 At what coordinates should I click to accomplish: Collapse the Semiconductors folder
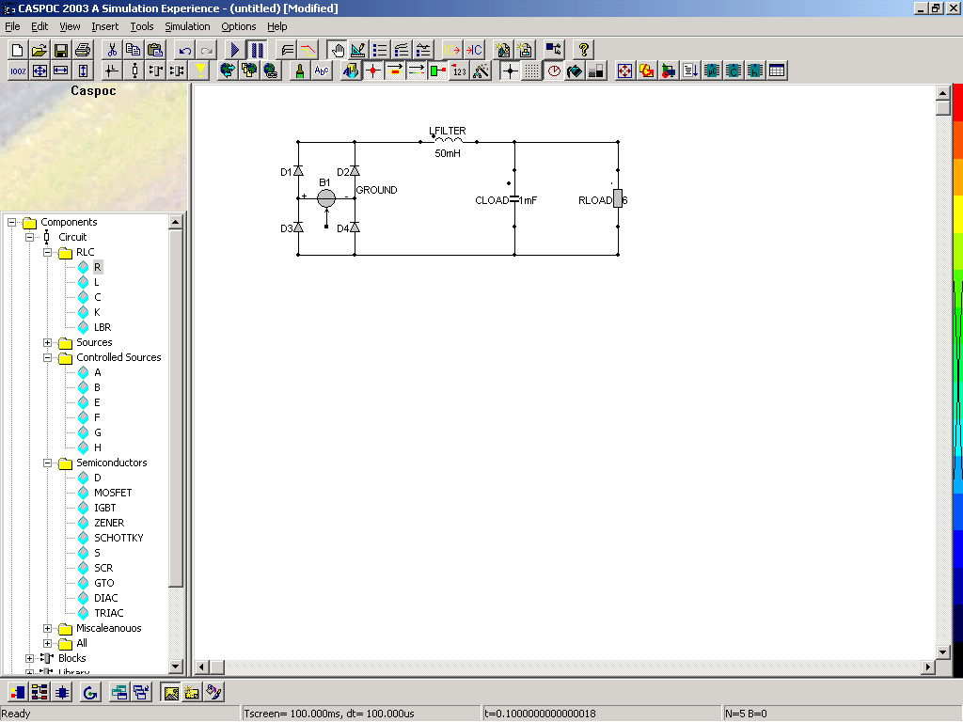coord(47,463)
